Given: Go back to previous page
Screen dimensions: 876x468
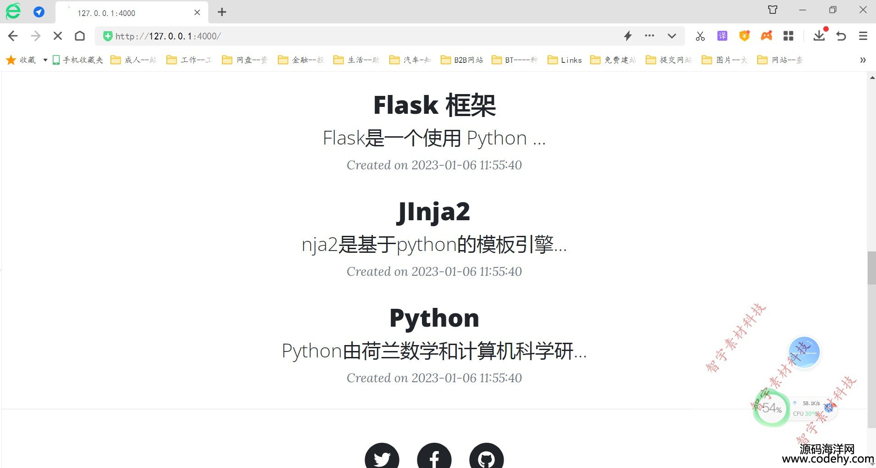Looking at the screenshot, I should tap(13, 36).
